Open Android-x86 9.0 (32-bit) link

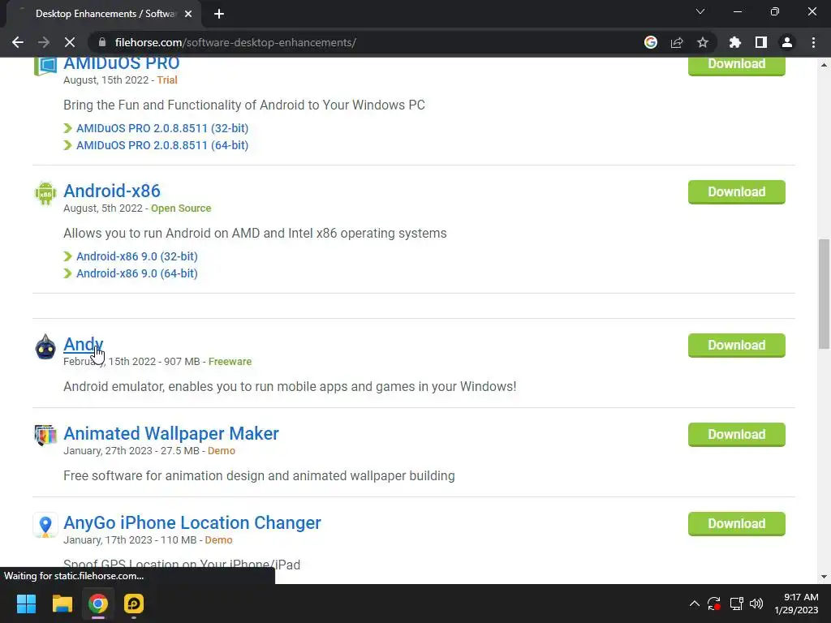(136, 256)
